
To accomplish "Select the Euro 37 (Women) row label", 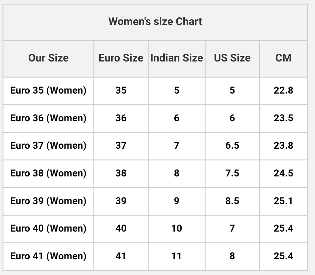I will coord(48,145).
